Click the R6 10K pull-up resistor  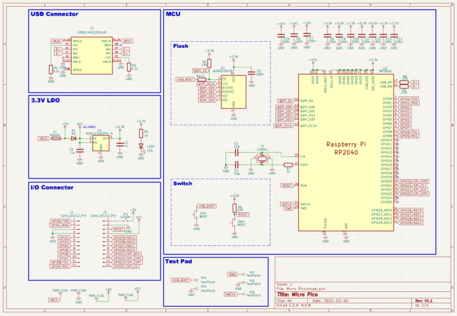(x=235, y=208)
